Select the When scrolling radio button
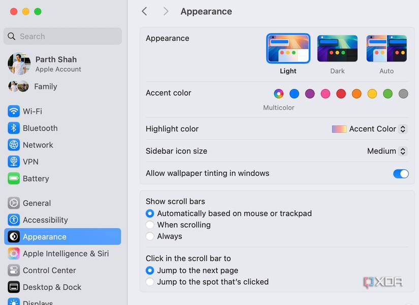 tap(150, 225)
